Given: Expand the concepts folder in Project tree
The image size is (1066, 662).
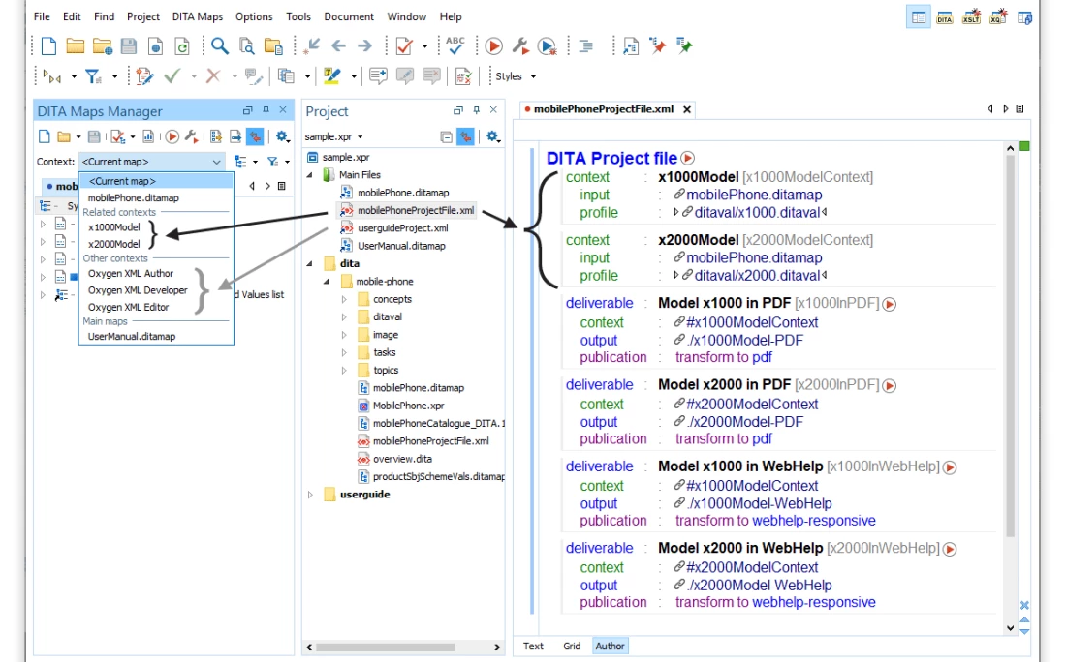Looking at the screenshot, I should coord(344,300).
